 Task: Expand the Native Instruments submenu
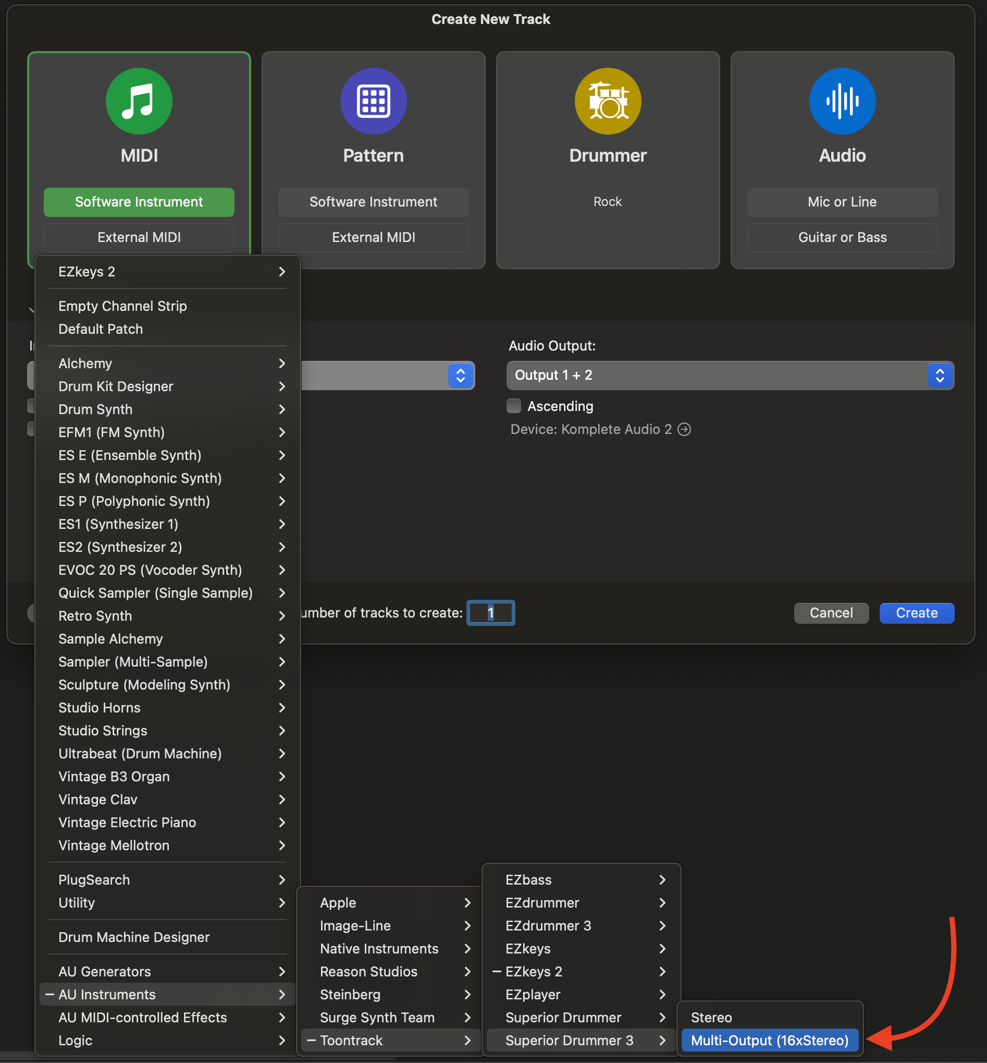(x=379, y=948)
